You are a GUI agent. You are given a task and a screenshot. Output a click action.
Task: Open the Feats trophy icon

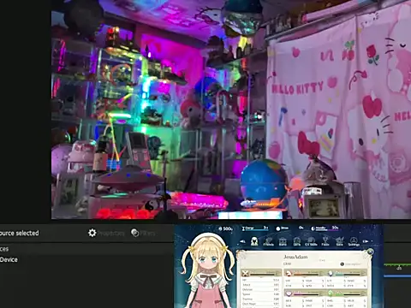point(325,242)
